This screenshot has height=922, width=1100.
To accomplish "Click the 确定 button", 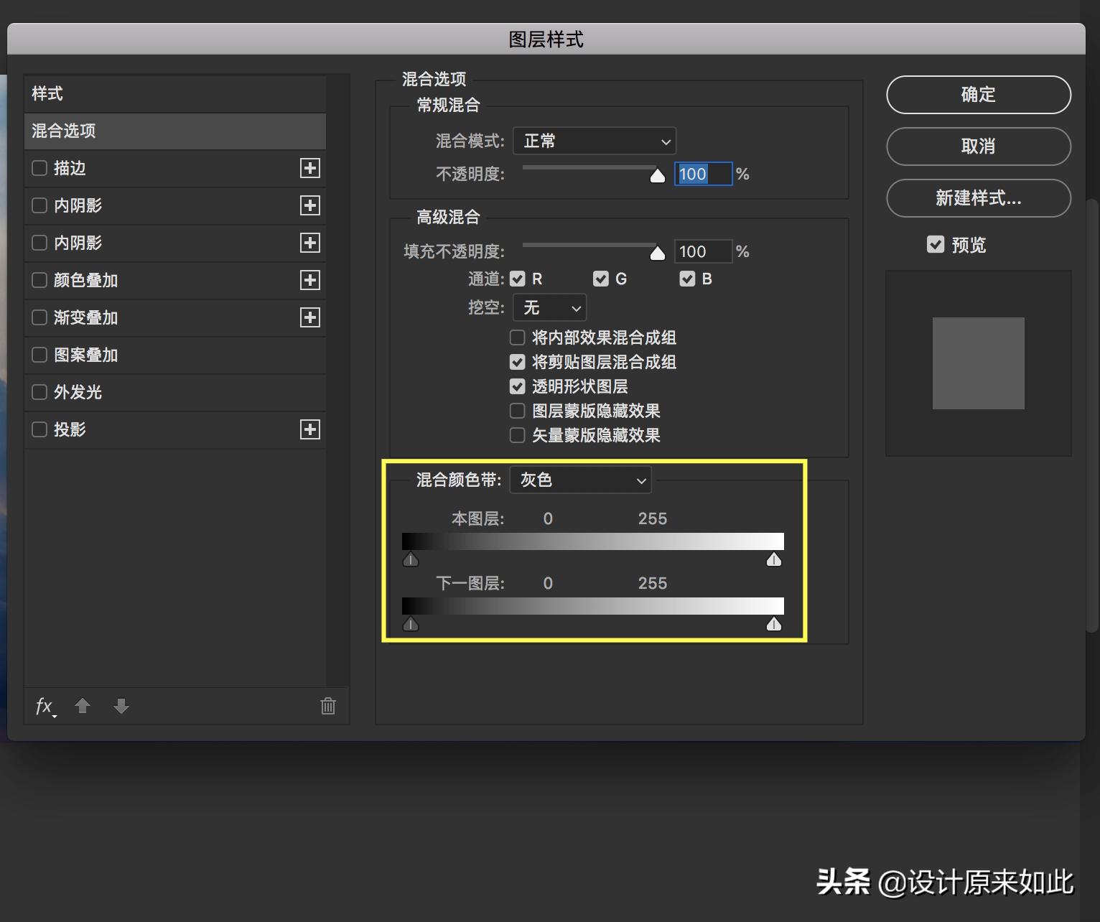I will [x=978, y=94].
